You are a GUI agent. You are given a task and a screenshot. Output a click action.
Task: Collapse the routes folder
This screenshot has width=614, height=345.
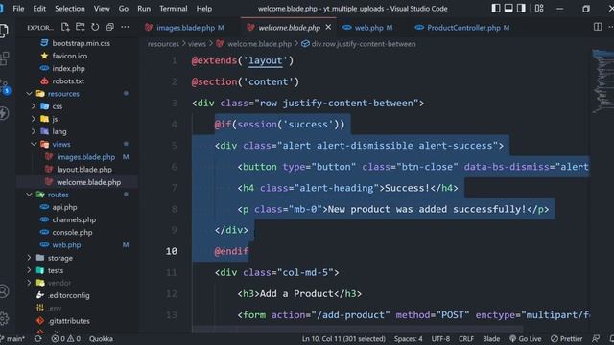58,195
